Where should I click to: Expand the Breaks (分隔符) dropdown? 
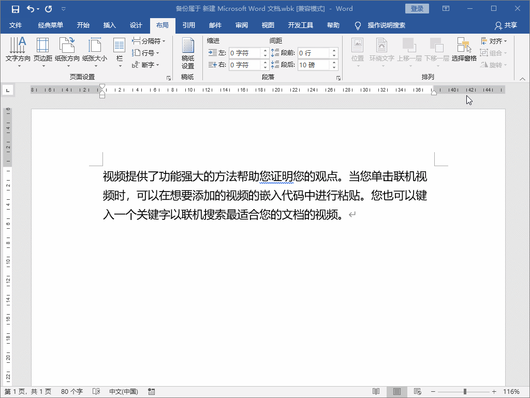click(149, 41)
